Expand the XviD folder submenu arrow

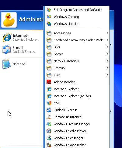point(107,75)
